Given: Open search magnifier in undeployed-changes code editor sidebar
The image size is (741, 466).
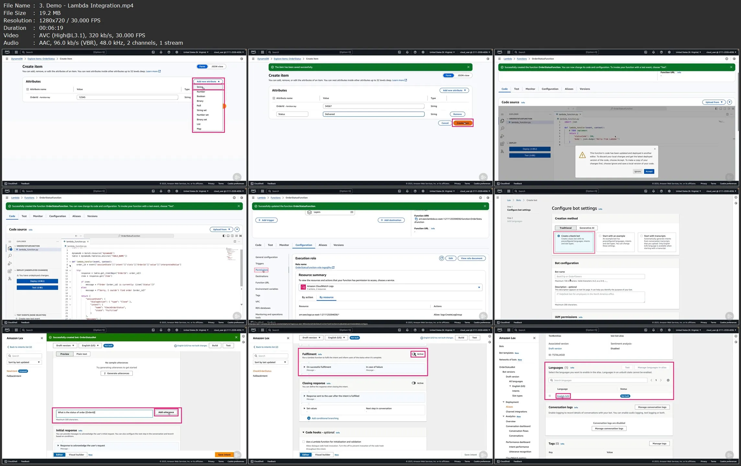Looking at the screenshot, I should click(x=10, y=256).
